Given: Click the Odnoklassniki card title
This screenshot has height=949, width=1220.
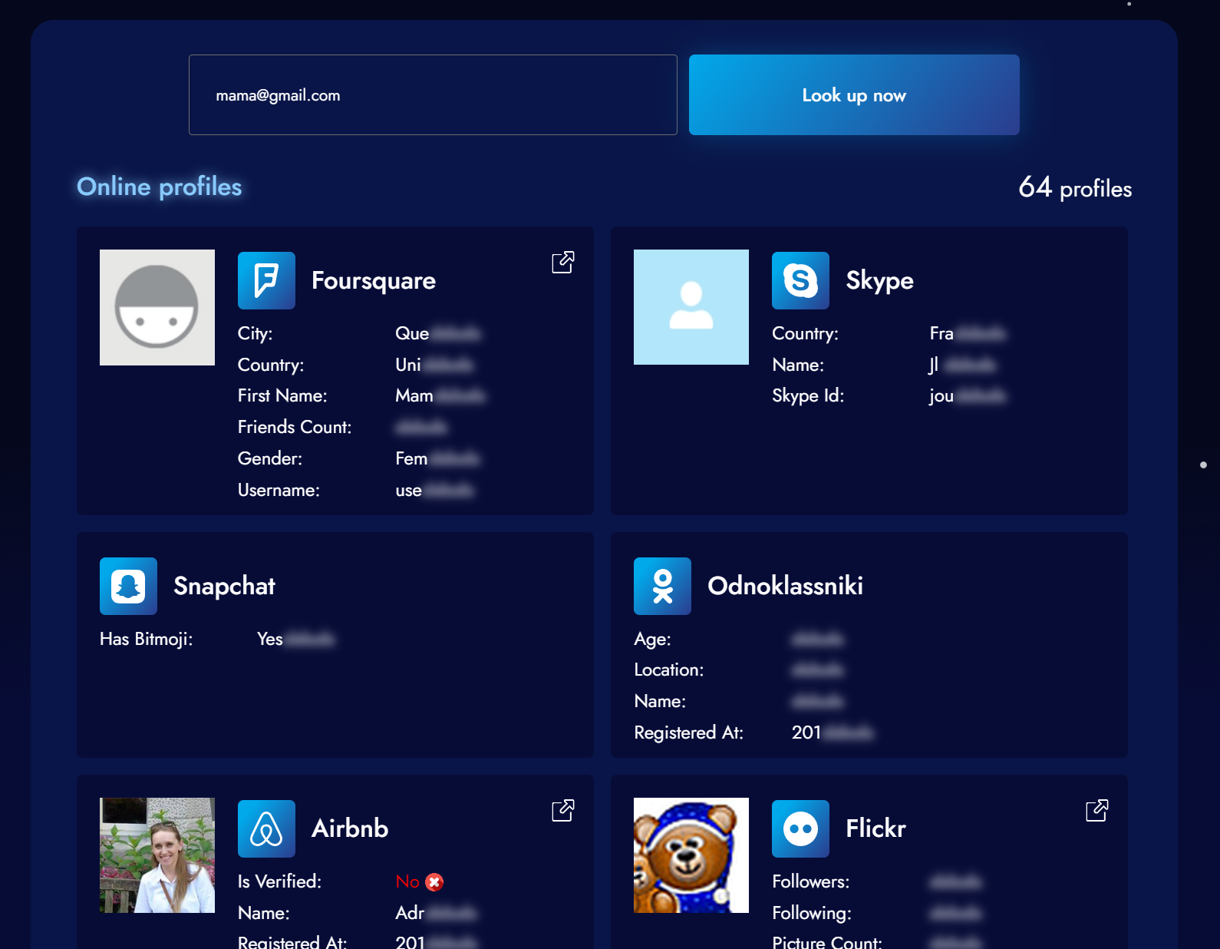Looking at the screenshot, I should (785, 586).
